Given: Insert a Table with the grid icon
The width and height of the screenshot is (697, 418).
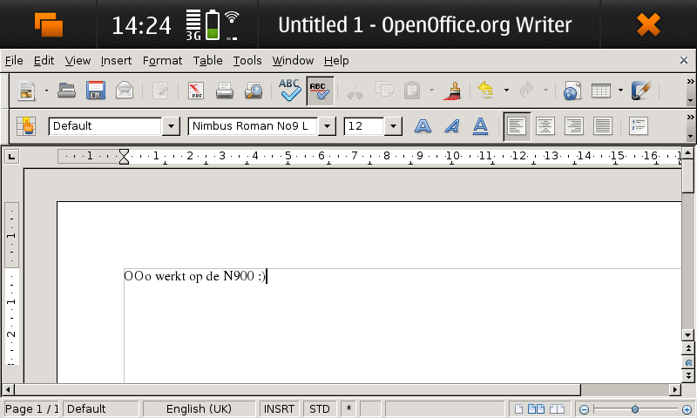Looking at the screenshot, I should [601, 91].
